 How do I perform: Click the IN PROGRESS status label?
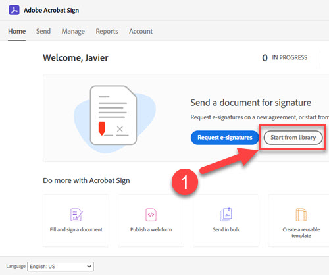click(x=290, y=57)
